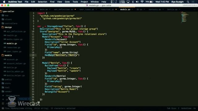Open the tab overflow dropdown arrow
The image size is (198, 111).
pyautogui.click(x=195, y=10)
